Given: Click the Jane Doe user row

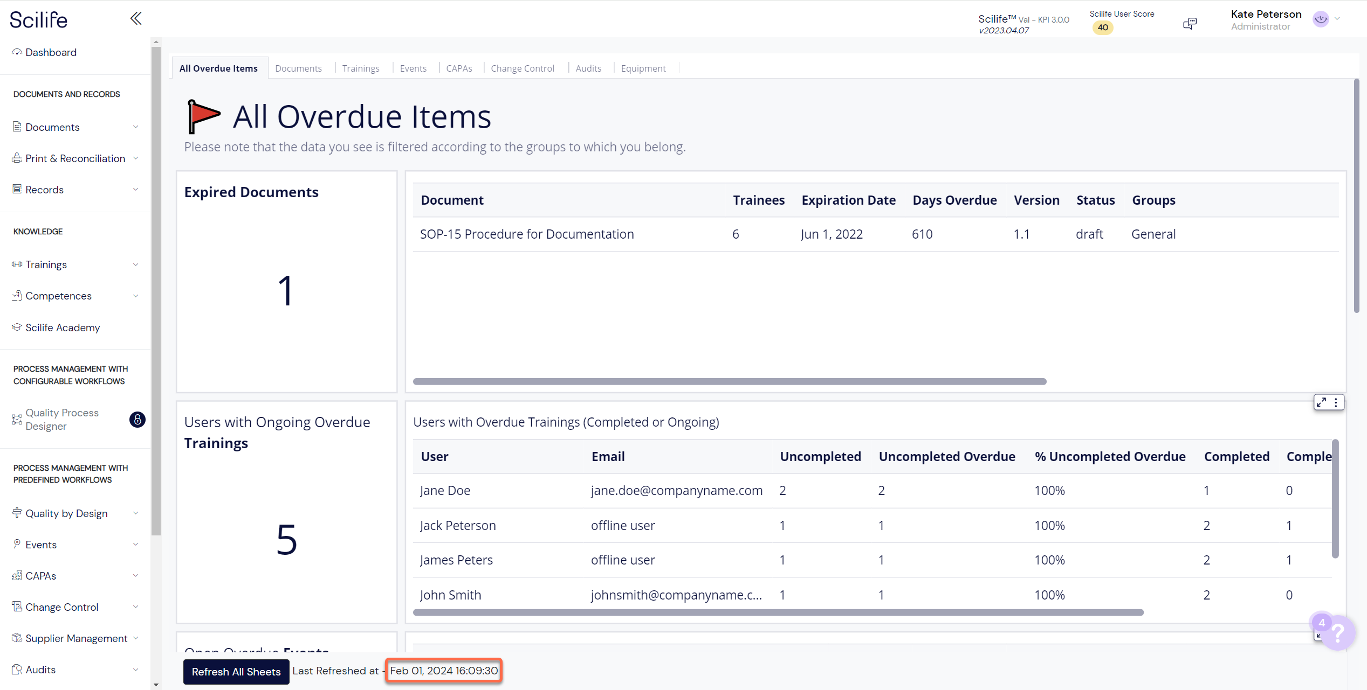Looking at the screenshot, I should pyautogui.click(x=873, y=491).
